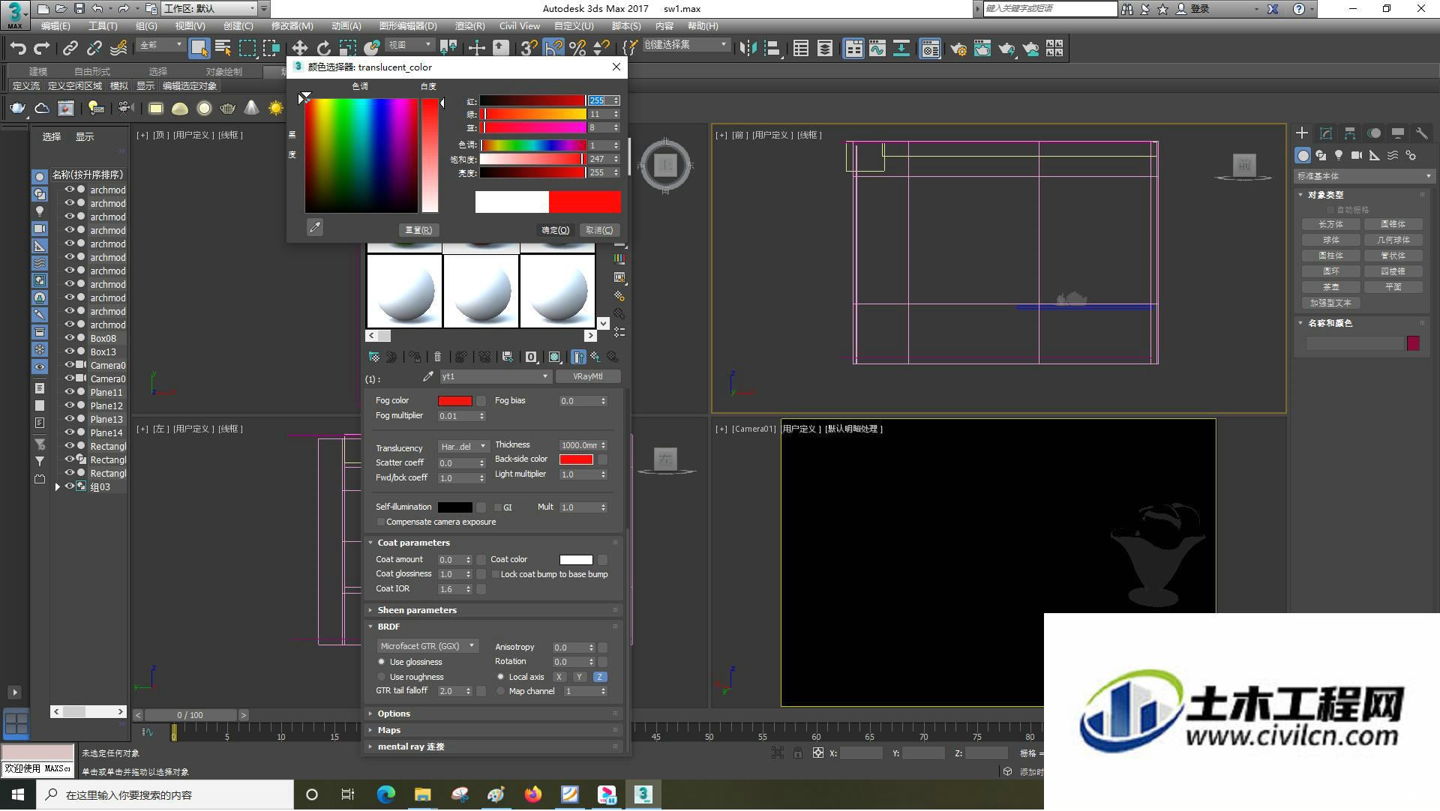1440x811 pixels.
Task: Switch to the 对象绘制 ribbon tab
Action: [x=224, y=71]
